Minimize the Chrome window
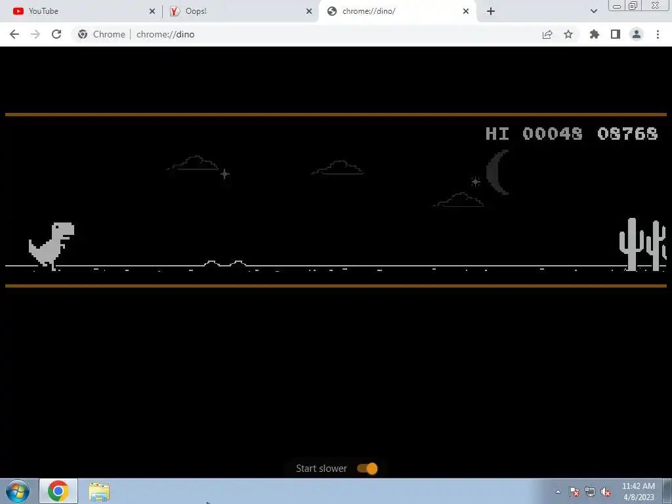The height and width of the screenshot is (504, 672). coord(617,6)
